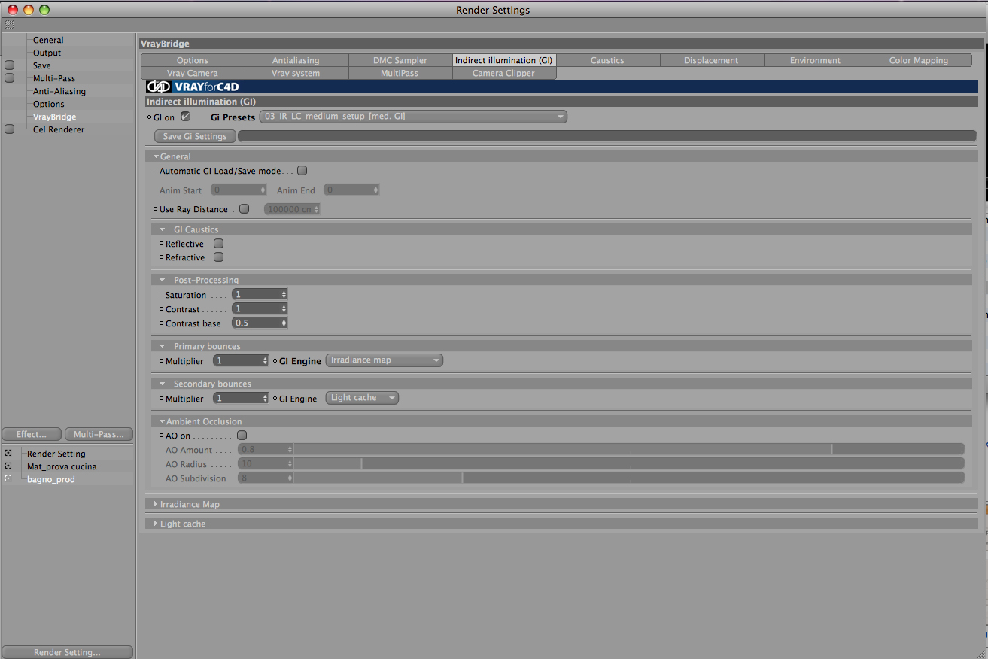Open the Caustics tab
The width and height of the screenshot is (988, 659).
tap(608, 60)
